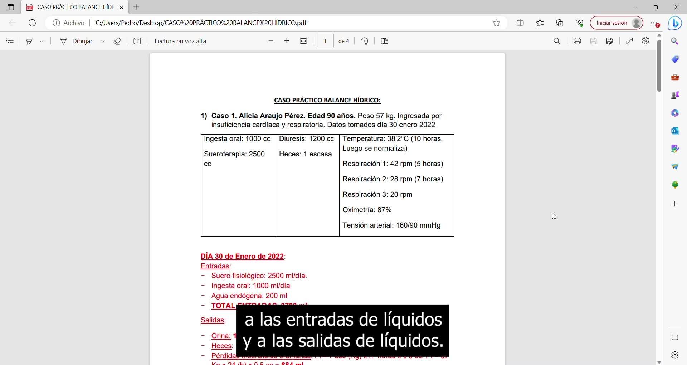687x365 pixels.
Task: Open sidebar Outlook icon
Action: (675, 131)
